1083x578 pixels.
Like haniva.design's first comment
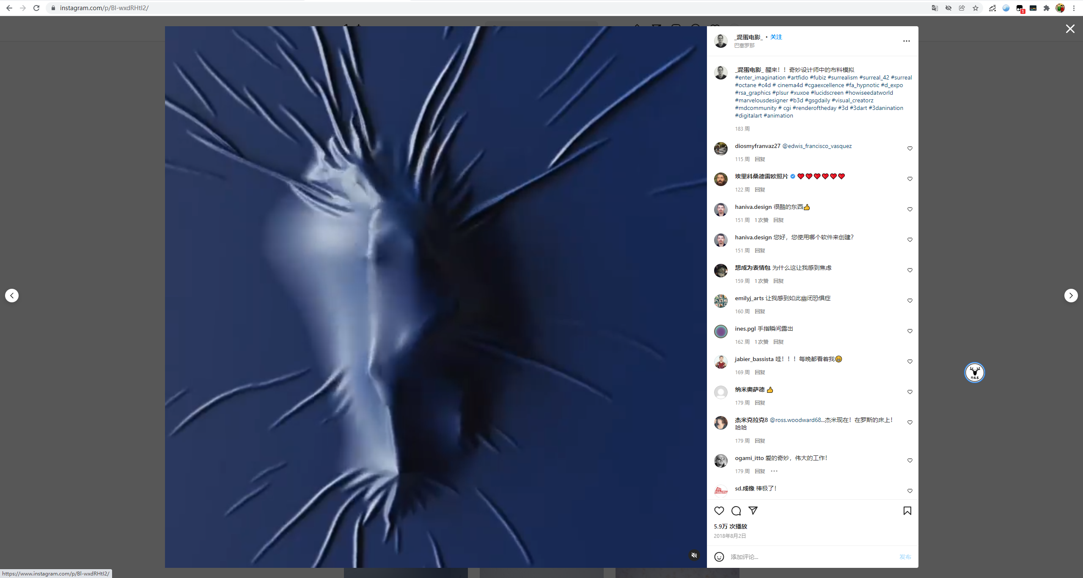(x=910, y=209)
